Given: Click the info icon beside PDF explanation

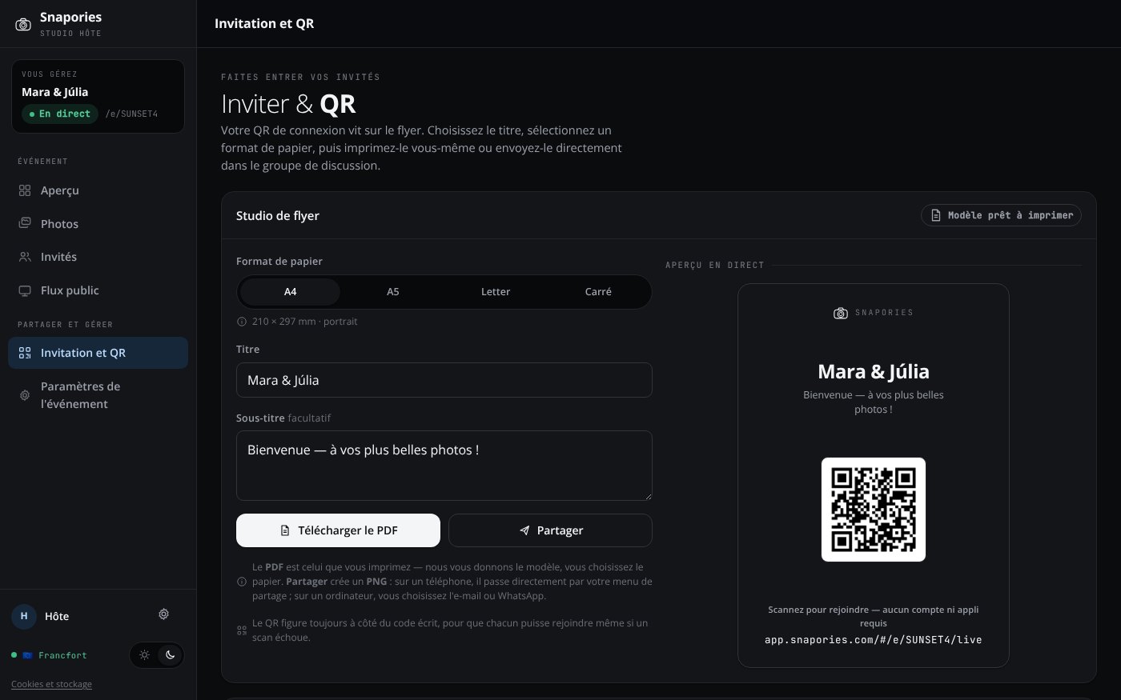Looking at the screenshot, I should pyautogui.click(x=242, y=582).
